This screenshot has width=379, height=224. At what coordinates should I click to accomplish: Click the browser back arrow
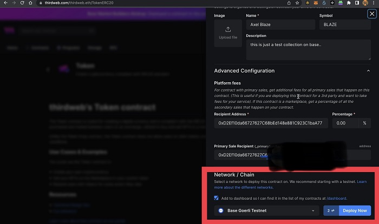pos(5,3)
